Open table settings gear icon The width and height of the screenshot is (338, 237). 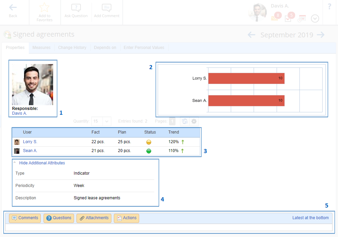tap(194, 121)
